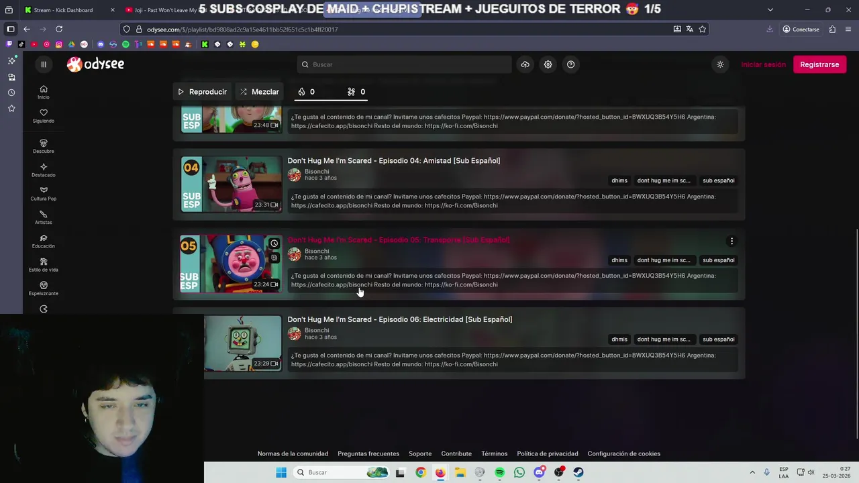Open Steam from the taskbar

(578, 472)
